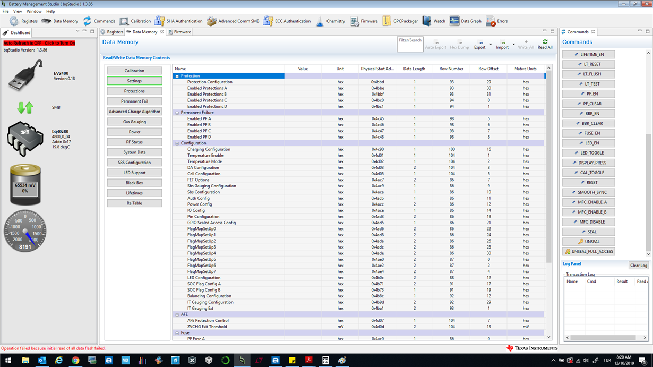This screenshot has height=367, width=653.
Task: Collapse the Permanent Failure group
Action: pos(177,113)
